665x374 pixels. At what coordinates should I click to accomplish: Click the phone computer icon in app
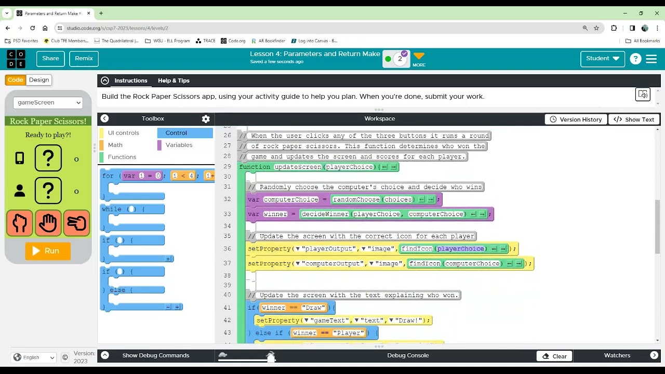click(20, 158)
